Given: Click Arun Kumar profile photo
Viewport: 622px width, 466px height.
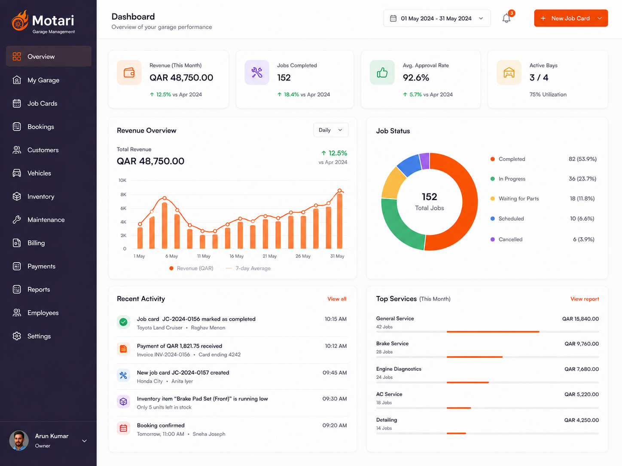Looking at the screenshot, I should pyautogui.click(x=19, y=441).
